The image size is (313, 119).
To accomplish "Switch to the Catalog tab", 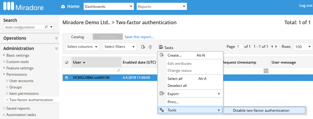I will pyautogui.click(x=78, y=37).
